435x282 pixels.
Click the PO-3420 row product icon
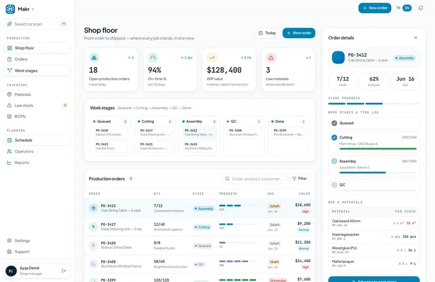pos(93,245)
